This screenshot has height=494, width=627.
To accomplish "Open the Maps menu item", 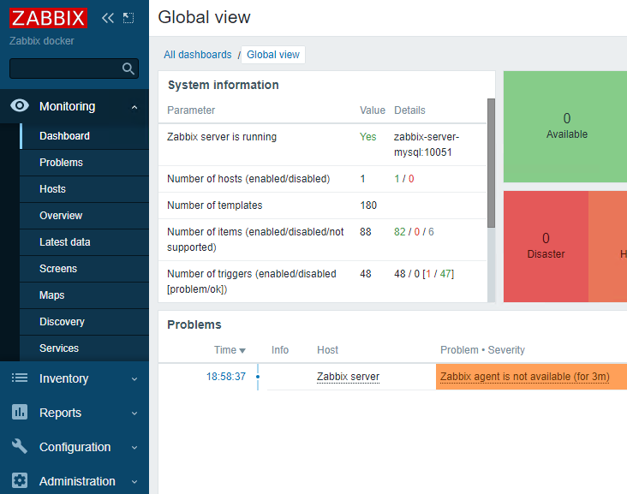I will pos(84,295).
